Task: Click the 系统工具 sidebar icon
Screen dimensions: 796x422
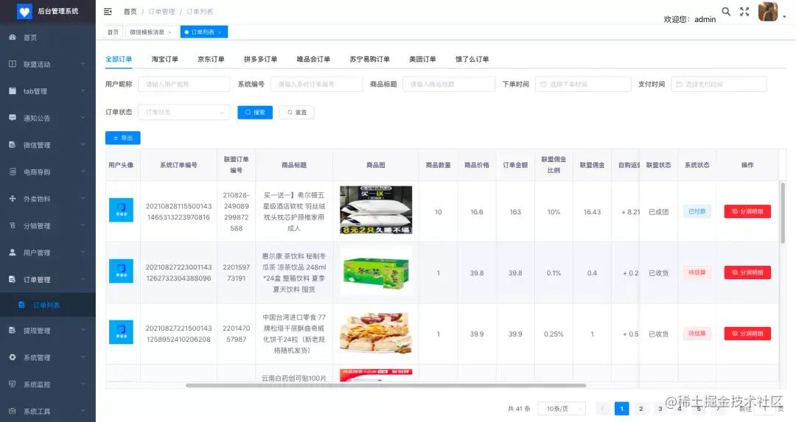Action: point(13,411)
